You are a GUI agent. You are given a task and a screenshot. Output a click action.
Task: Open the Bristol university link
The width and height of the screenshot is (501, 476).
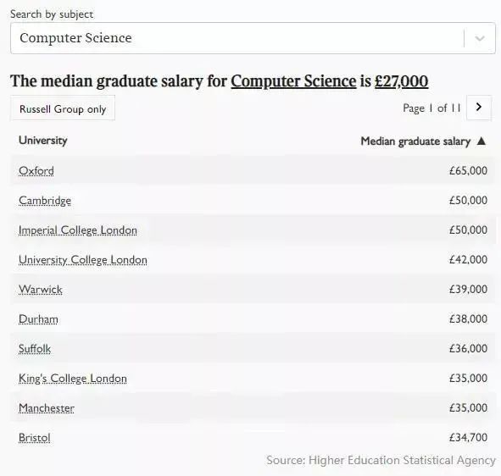pyautogui.click(x=35, y=438)
